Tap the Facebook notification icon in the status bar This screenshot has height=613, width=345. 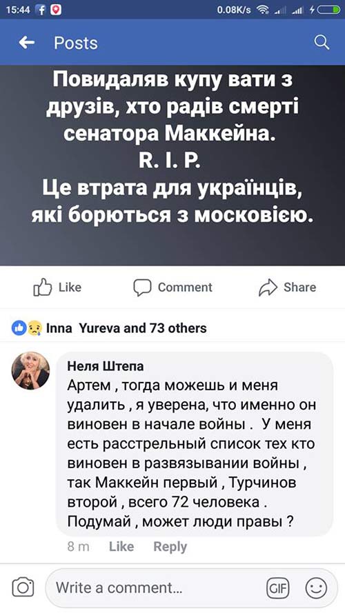(40, 10)
